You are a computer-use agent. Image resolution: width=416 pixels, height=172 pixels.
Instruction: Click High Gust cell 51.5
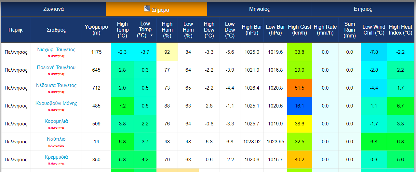pos(300,88)
